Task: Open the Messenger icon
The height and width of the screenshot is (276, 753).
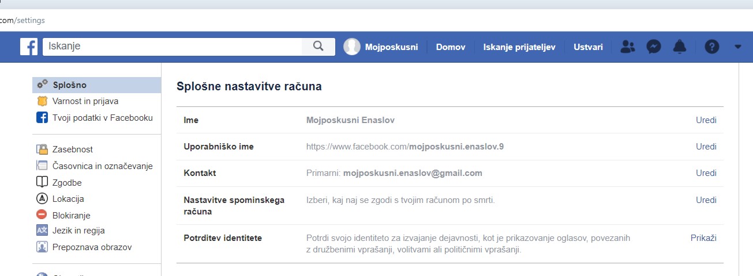Action: coord(653,47)
